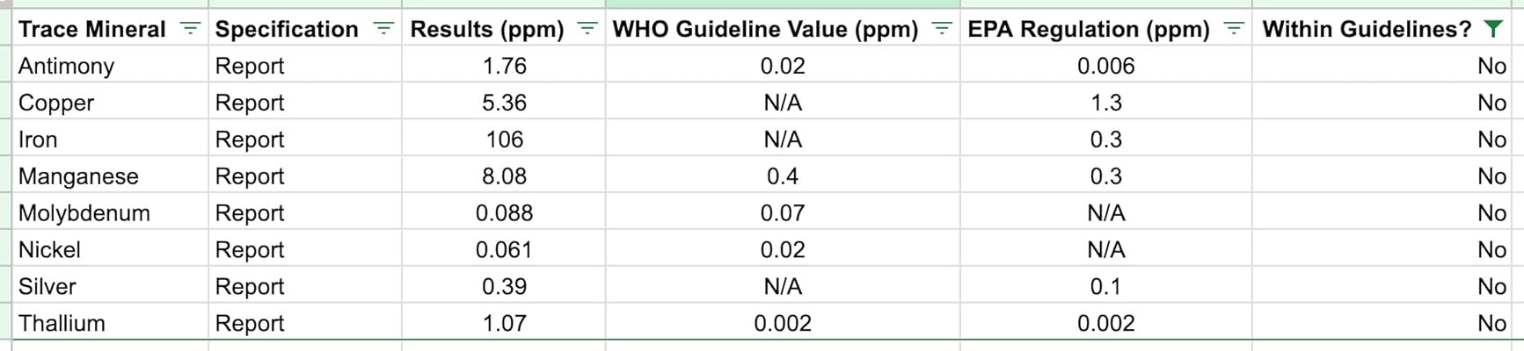This screenshot has width=1524, height=351.
Task: Open EPA Regulation column filter icon
Action: point(1234,29)
